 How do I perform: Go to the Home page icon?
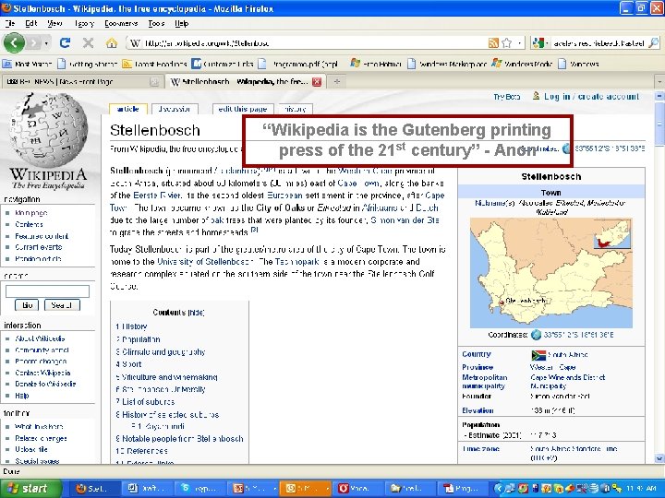(112, 42)
